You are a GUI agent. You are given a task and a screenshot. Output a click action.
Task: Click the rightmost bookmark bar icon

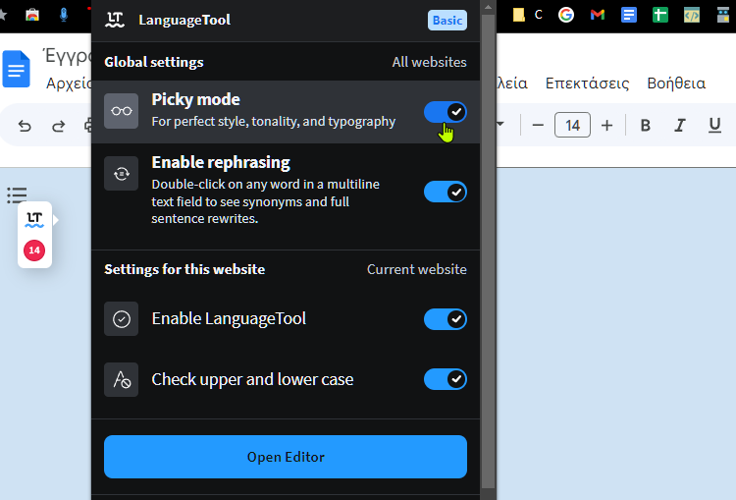[x=723, y=15]
